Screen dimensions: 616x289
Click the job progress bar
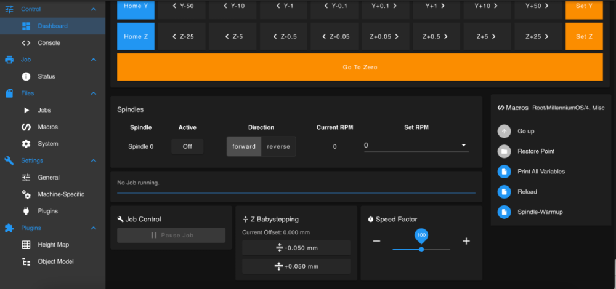(296, 193)
